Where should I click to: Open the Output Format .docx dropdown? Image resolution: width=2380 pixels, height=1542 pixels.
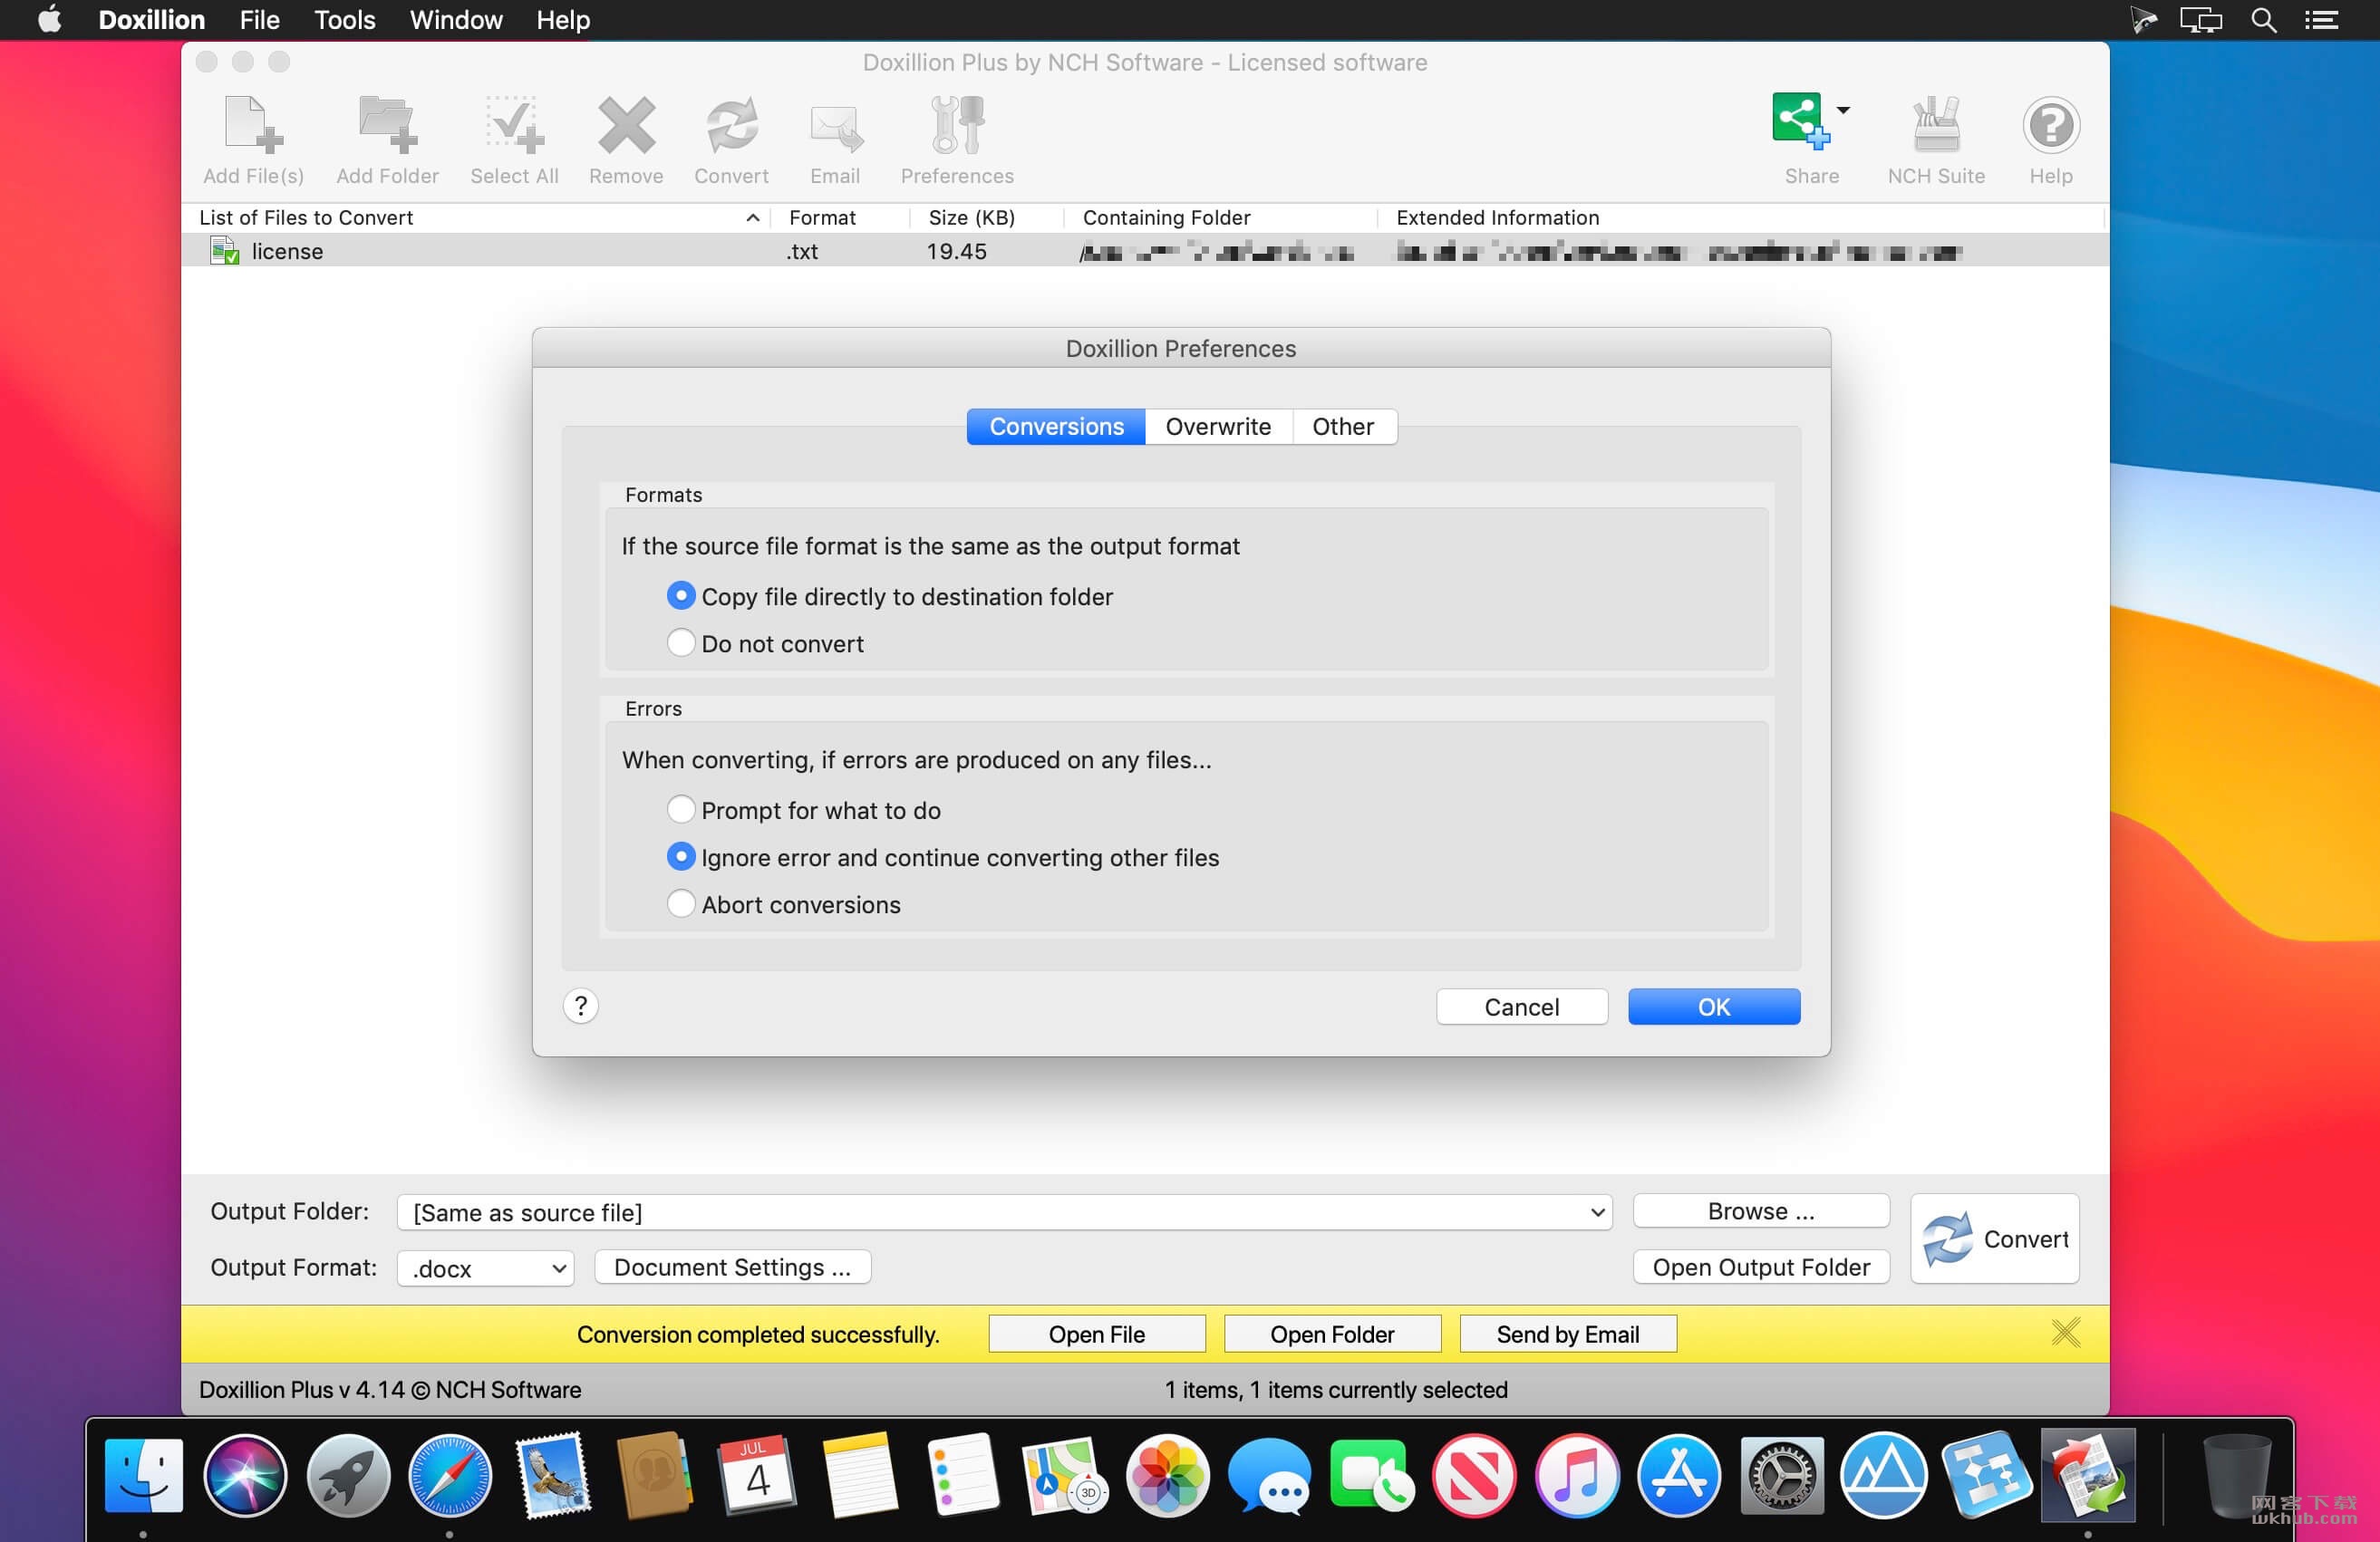(x=486, y=1268)
